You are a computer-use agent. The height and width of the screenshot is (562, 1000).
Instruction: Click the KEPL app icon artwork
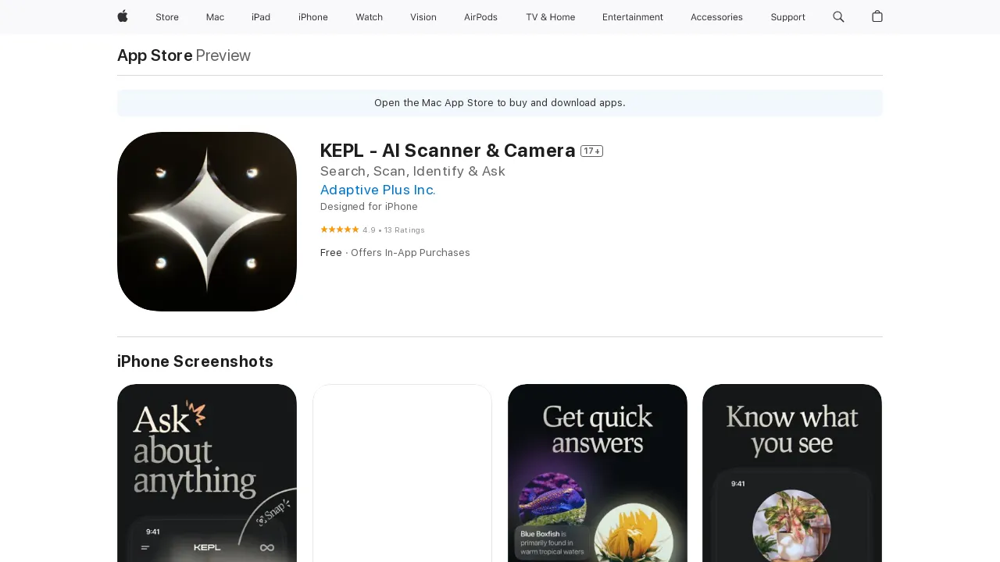[206, 221]
